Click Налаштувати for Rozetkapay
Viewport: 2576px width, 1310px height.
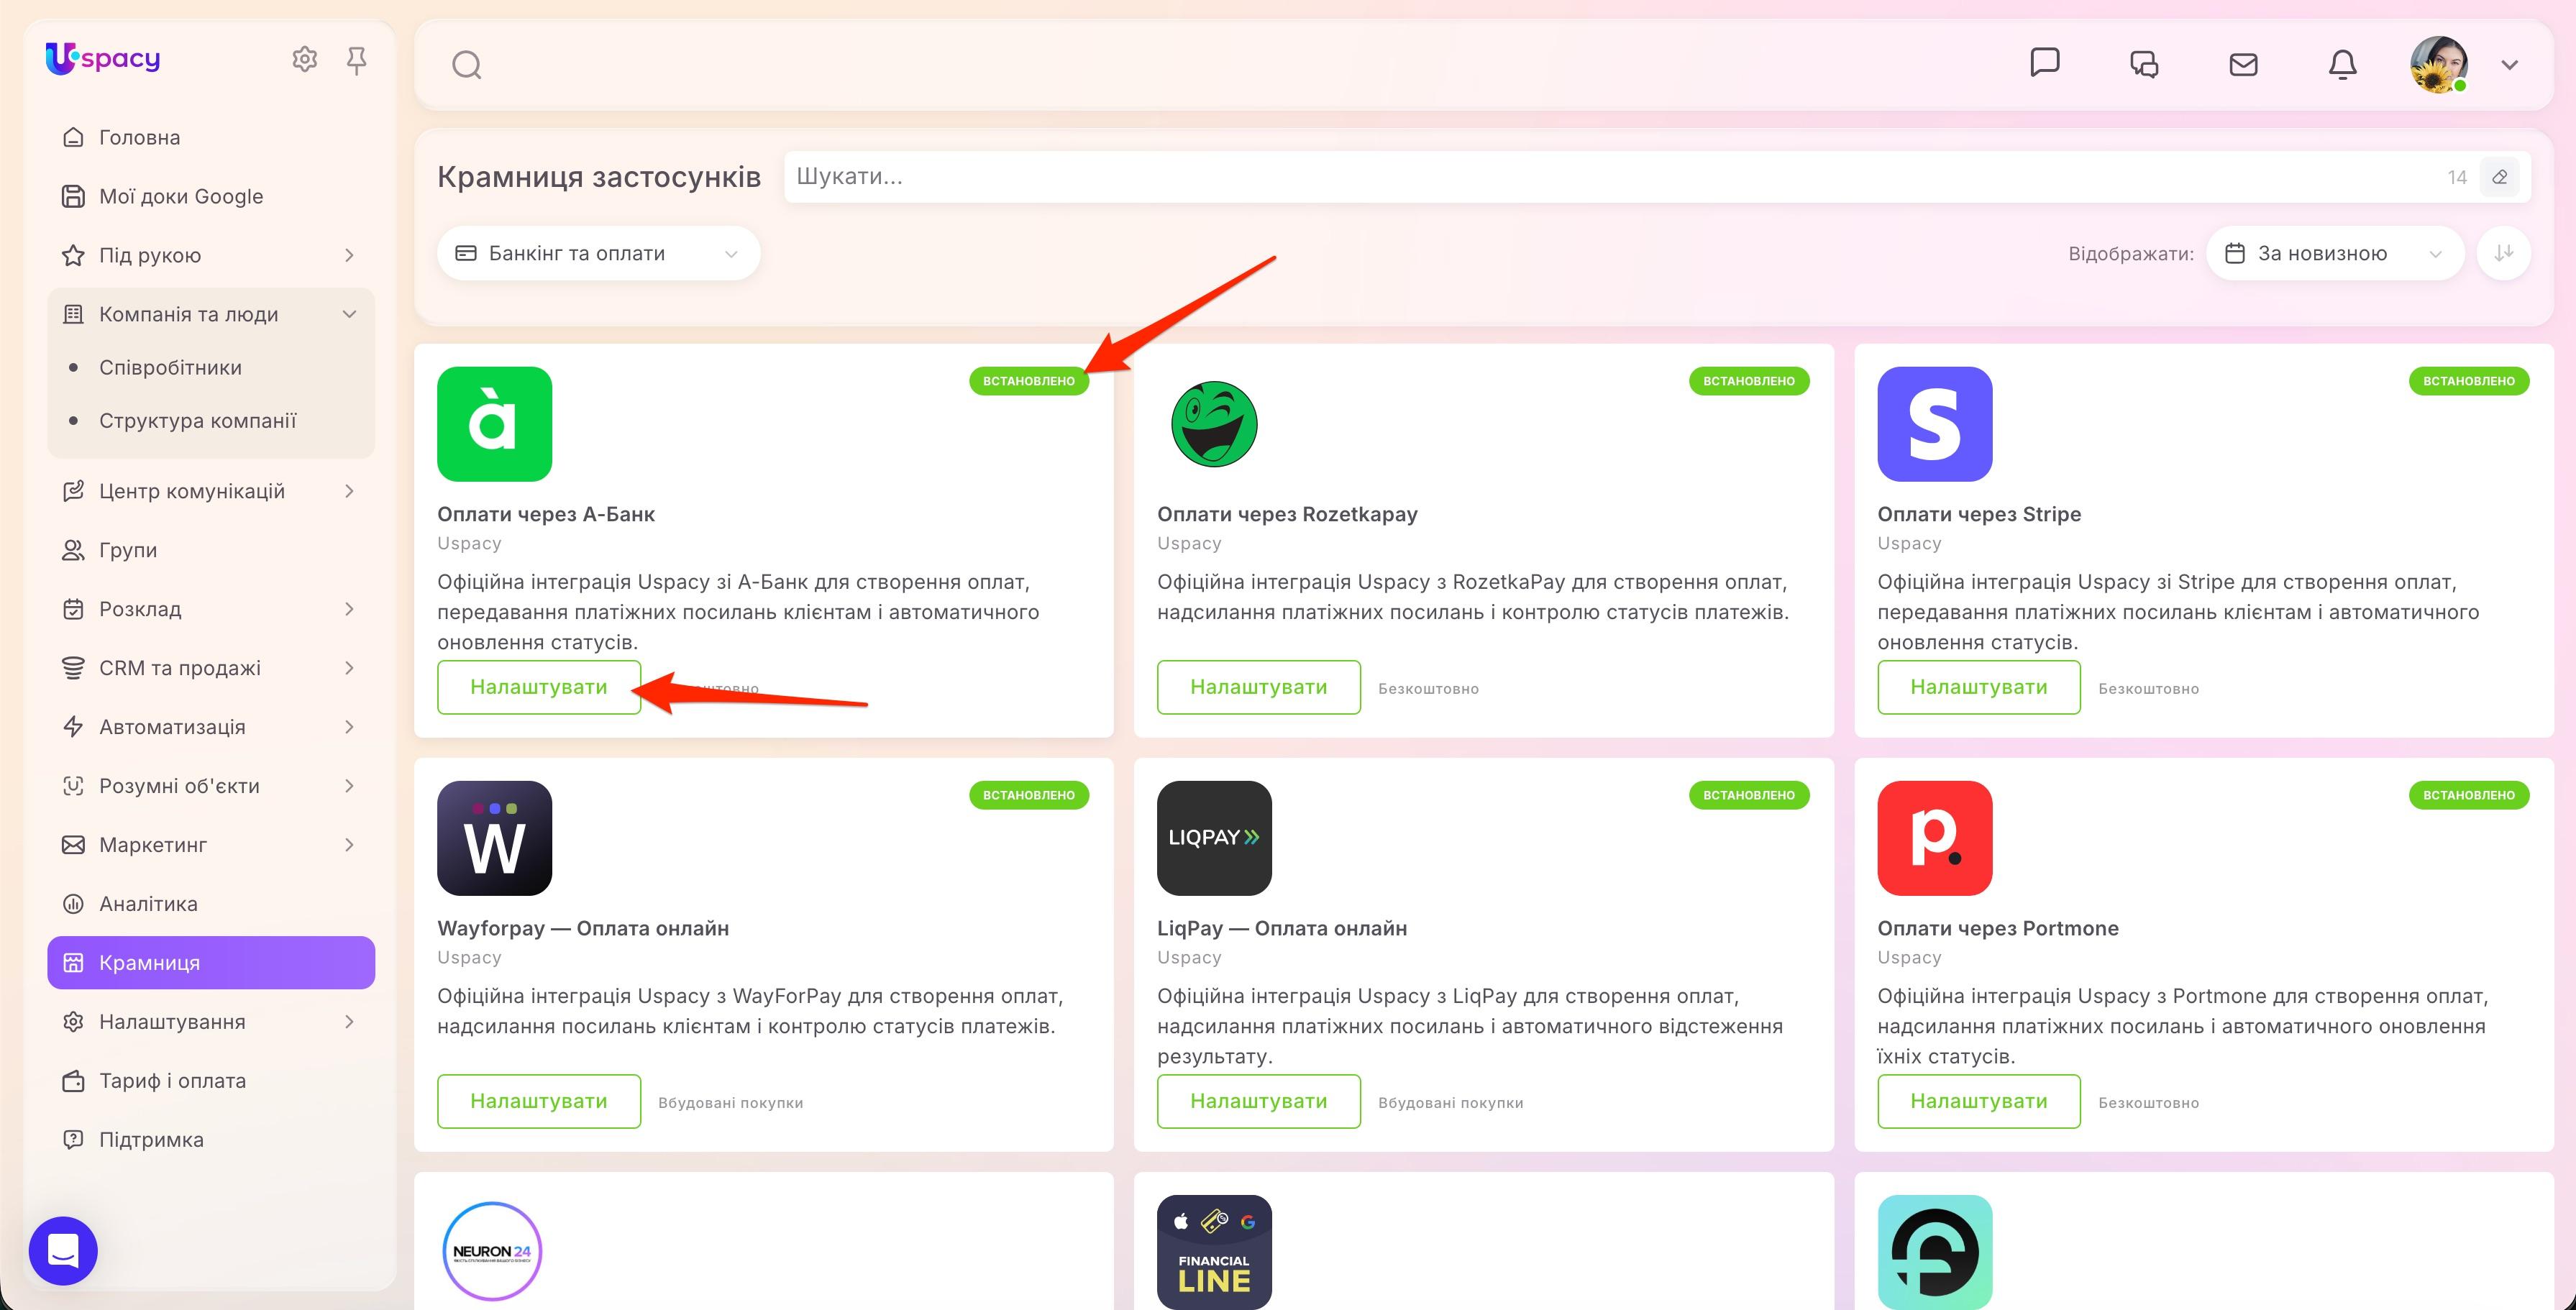(x=1258, y=687)
